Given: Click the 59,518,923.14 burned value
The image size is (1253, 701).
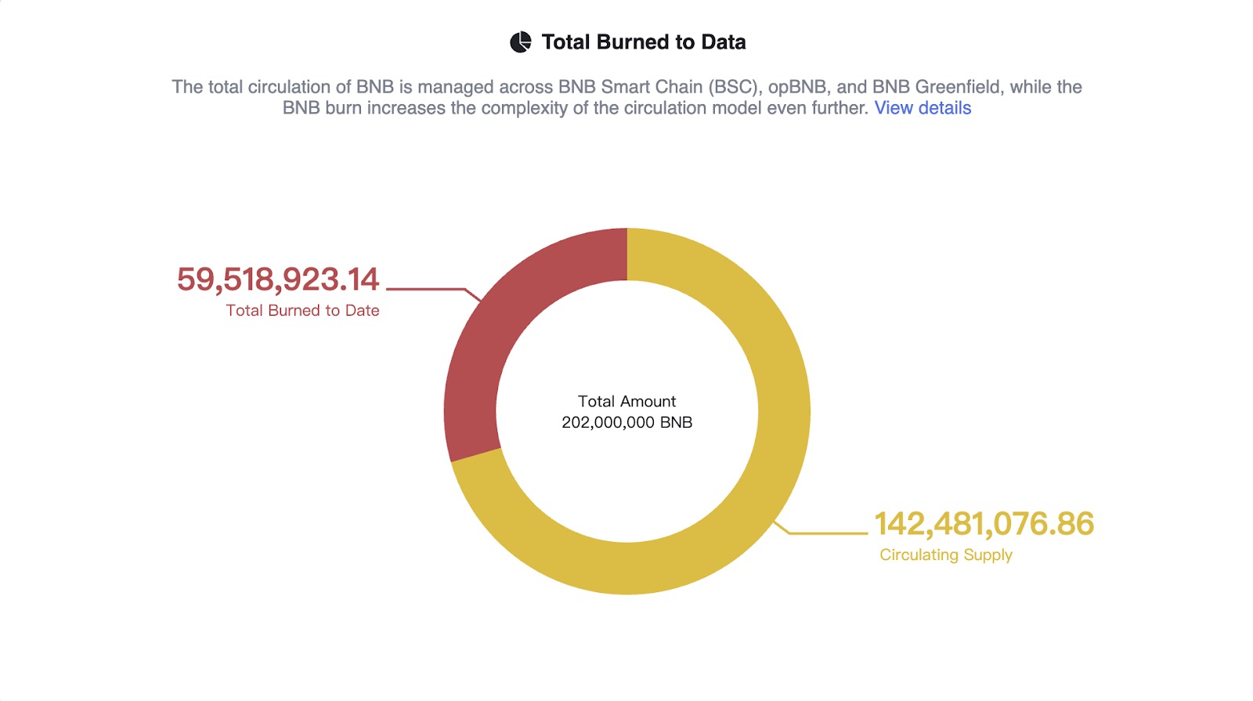Looking at the screenshot, I should point(277,280).
